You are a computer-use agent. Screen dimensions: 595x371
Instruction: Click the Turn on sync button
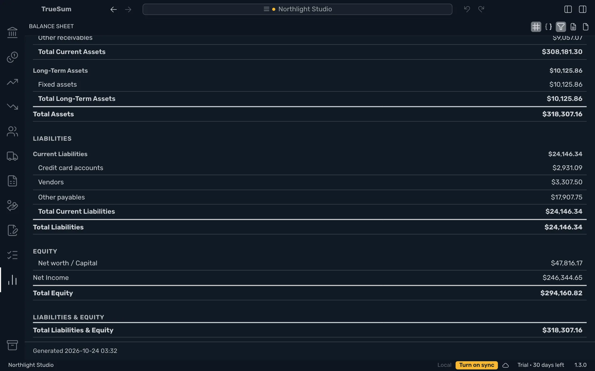point(476,365)
